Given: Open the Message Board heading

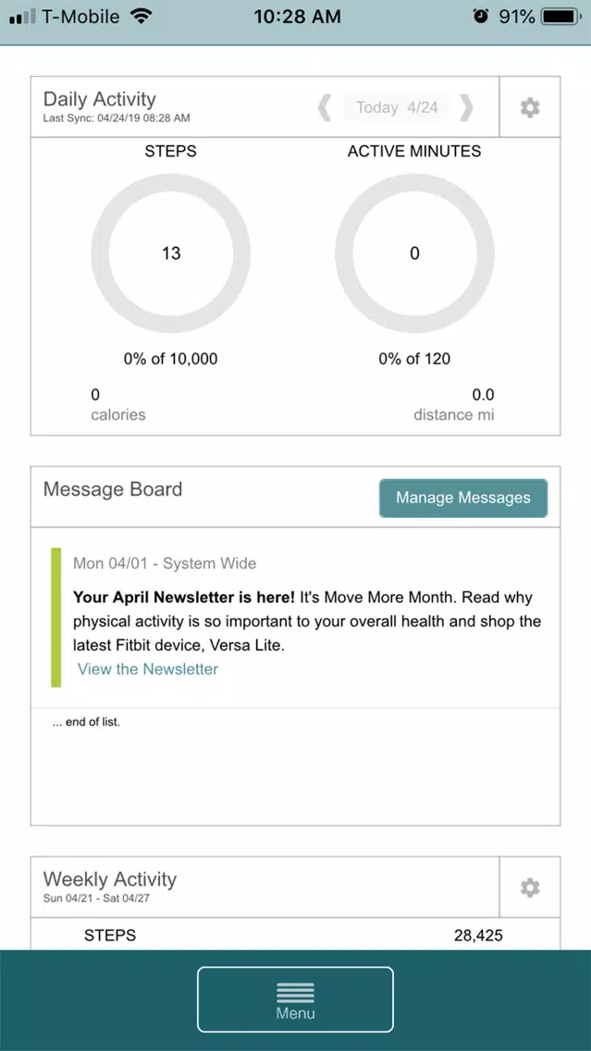Looking at the screenshot, I should [113, 489].
